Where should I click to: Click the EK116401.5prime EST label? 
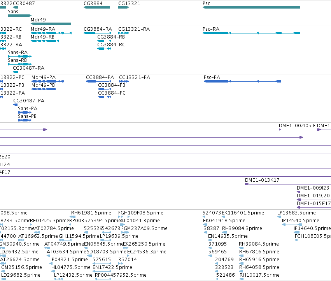pos(243,213)
